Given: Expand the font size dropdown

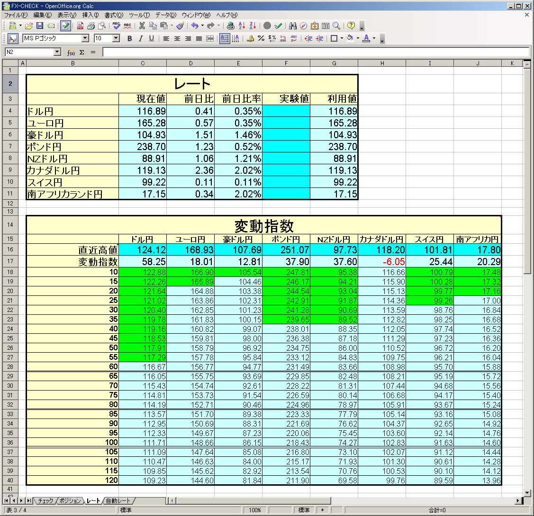Looking at the screenshot, I should [116, 39].
